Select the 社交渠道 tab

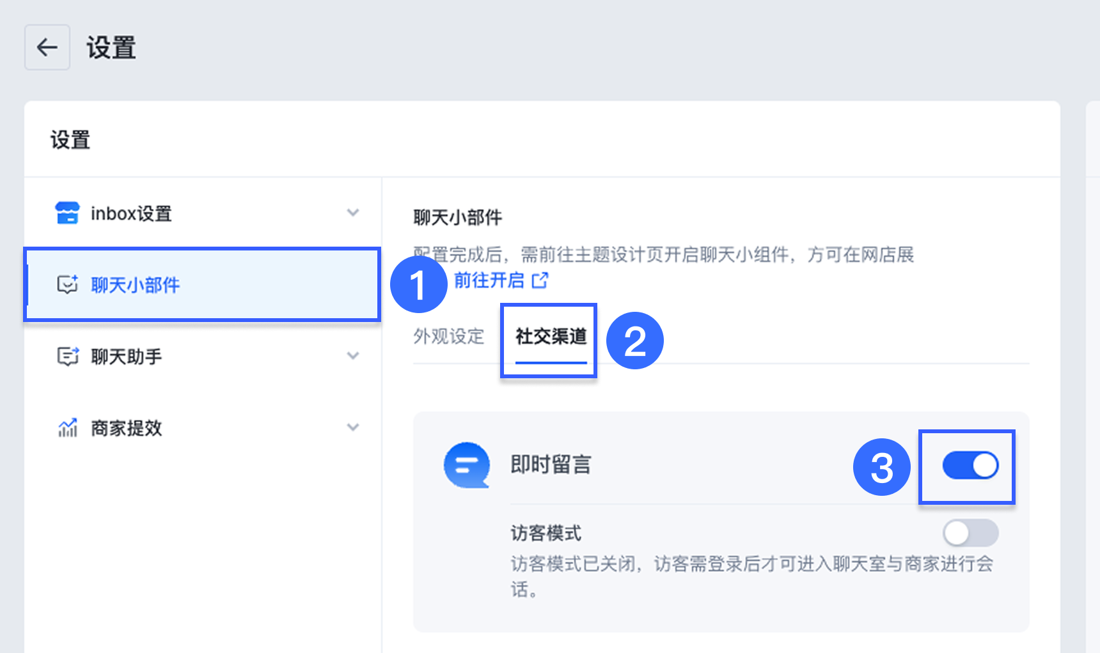click(x=551, y=336)
